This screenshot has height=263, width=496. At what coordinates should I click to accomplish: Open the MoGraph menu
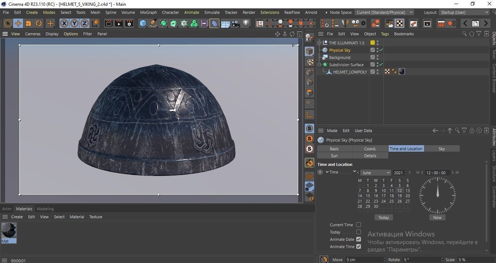(149, 12)
